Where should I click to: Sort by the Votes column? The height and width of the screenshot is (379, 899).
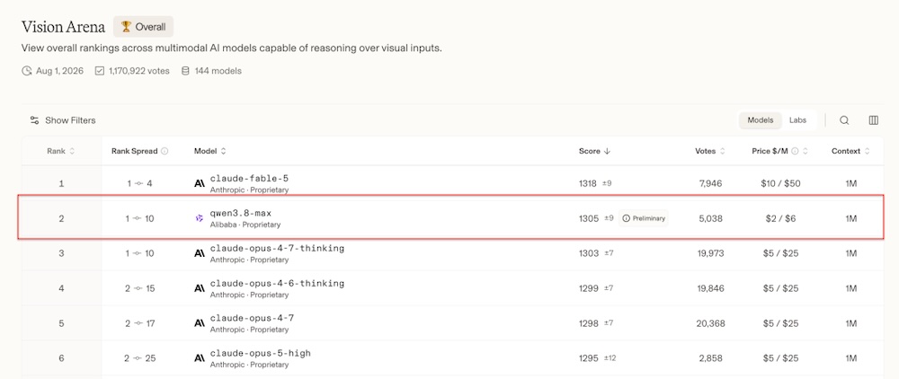[710, 151]
